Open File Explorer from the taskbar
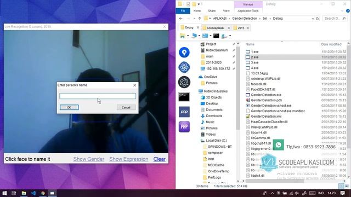Screen dimensions: 351x197 point(24,193)
